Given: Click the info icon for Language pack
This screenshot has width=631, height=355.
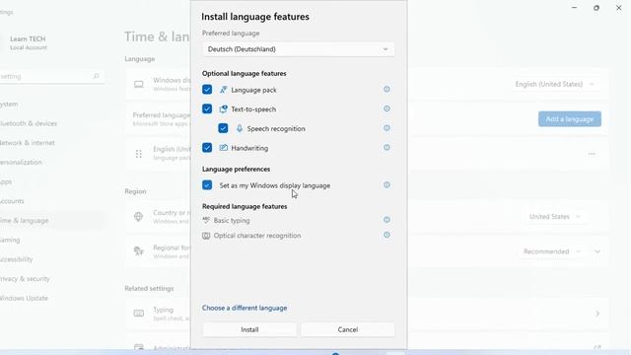Looking at the screenshot, I should pos(386,90).
